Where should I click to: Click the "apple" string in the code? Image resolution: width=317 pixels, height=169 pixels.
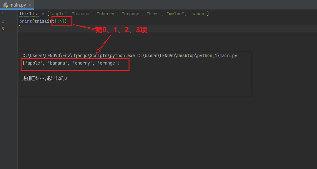(58, 14)
